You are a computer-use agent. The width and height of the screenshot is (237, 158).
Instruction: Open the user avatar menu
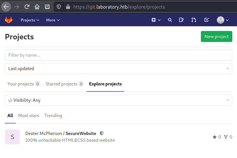coord(223,20)
